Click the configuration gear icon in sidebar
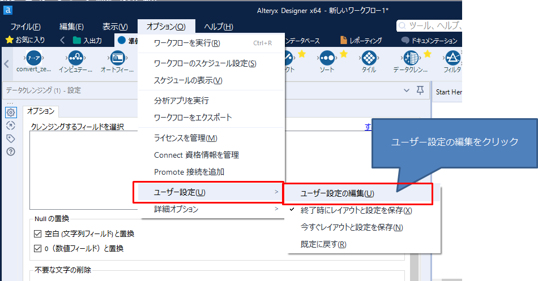This screenshot has width=538, height=281. point(11,113)
